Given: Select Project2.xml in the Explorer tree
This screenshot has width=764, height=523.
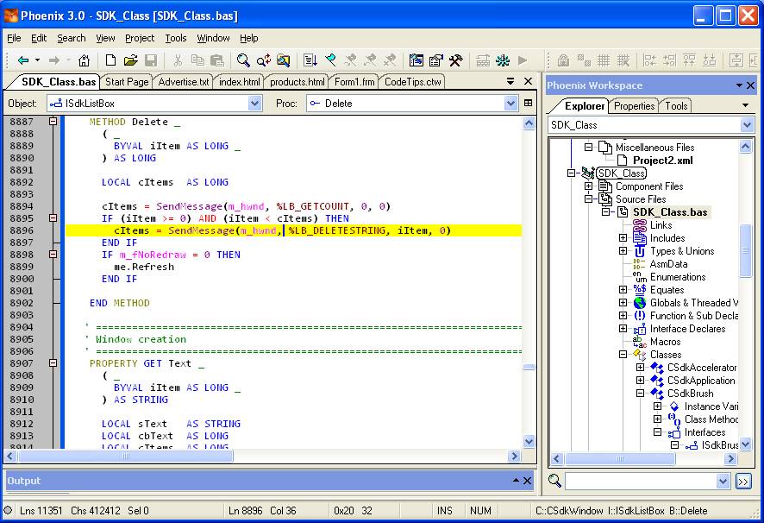Looking at the screenshot, I should 662,160.
